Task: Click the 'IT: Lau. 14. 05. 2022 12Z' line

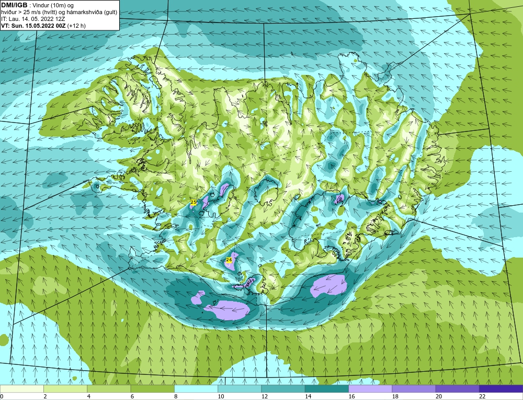Action: pos(33,19)
